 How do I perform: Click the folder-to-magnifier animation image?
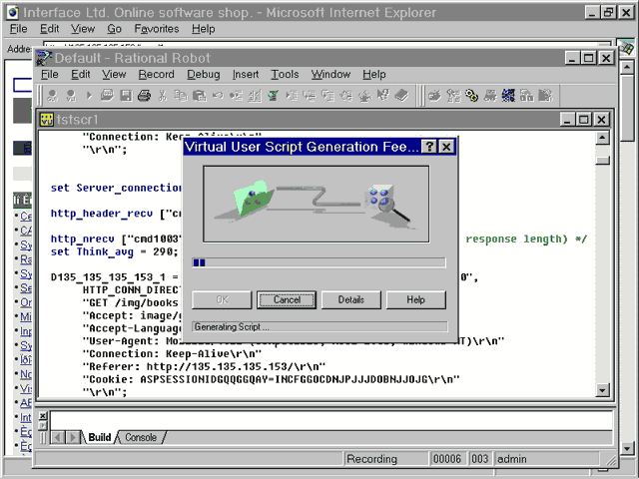[x=316, y=204]
